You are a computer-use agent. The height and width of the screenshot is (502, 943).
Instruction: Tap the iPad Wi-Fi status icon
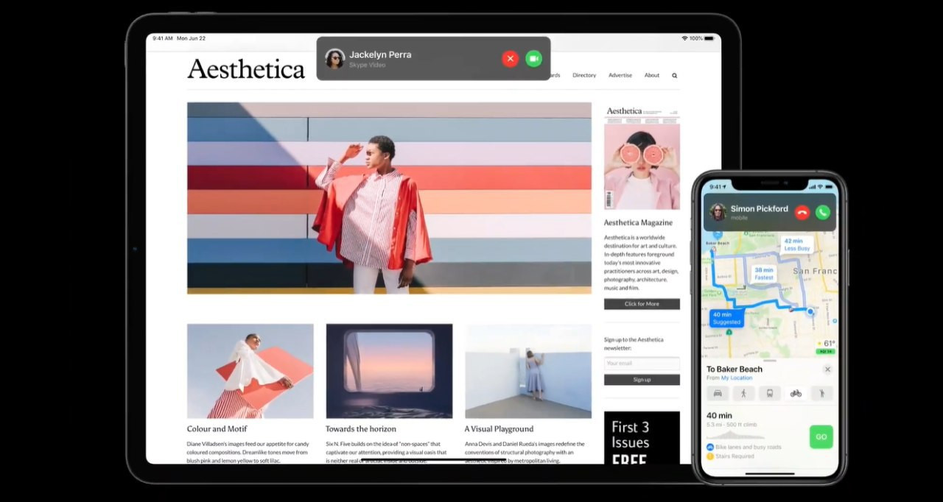pos(684,38)
